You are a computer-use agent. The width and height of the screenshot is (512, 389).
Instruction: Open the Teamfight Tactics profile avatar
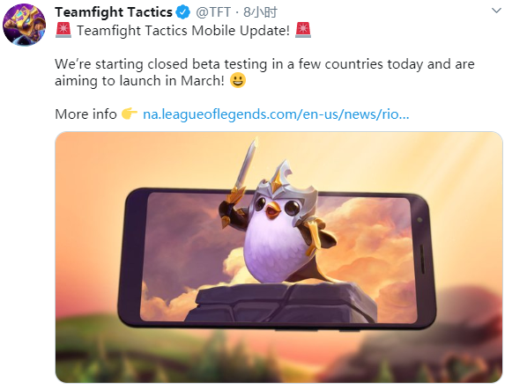(x=24, y=25)
